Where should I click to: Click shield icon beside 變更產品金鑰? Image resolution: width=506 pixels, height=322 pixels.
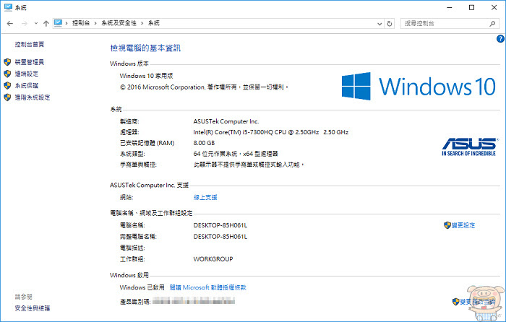pos(455,302)
